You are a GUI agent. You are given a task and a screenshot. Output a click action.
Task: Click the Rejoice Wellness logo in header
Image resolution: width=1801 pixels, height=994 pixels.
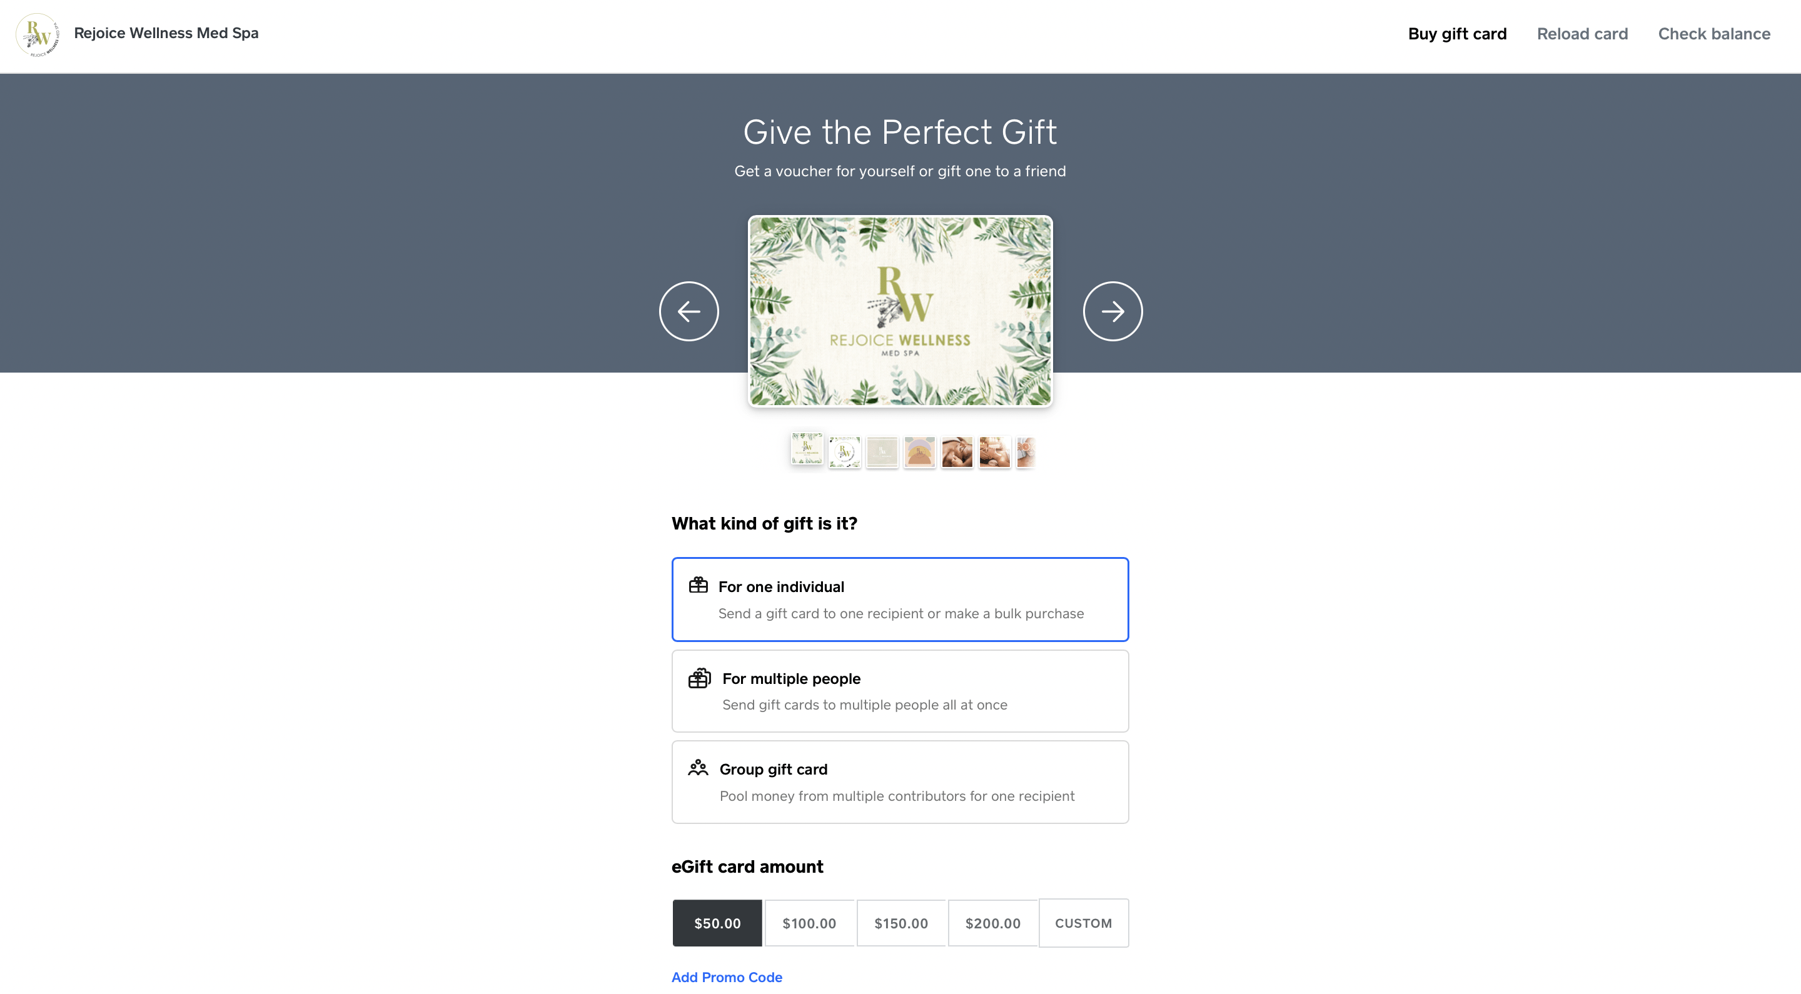tap(37, 34)
